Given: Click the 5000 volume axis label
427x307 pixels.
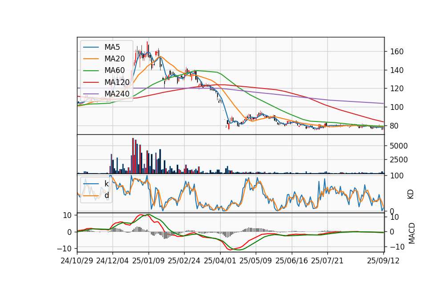Looking at the screenshot, I should [x=399, y=146].
